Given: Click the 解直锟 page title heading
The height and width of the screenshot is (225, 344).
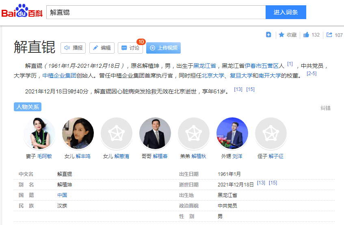Looking at the screenshot, I should pyautogui.click(x=35, y=47).
